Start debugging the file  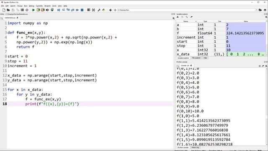pos(59,10)
